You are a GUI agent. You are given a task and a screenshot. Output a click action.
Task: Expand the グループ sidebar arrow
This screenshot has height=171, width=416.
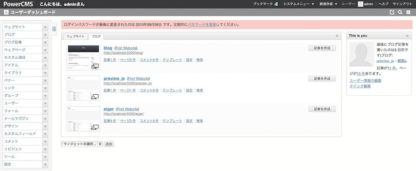(45, 96)
